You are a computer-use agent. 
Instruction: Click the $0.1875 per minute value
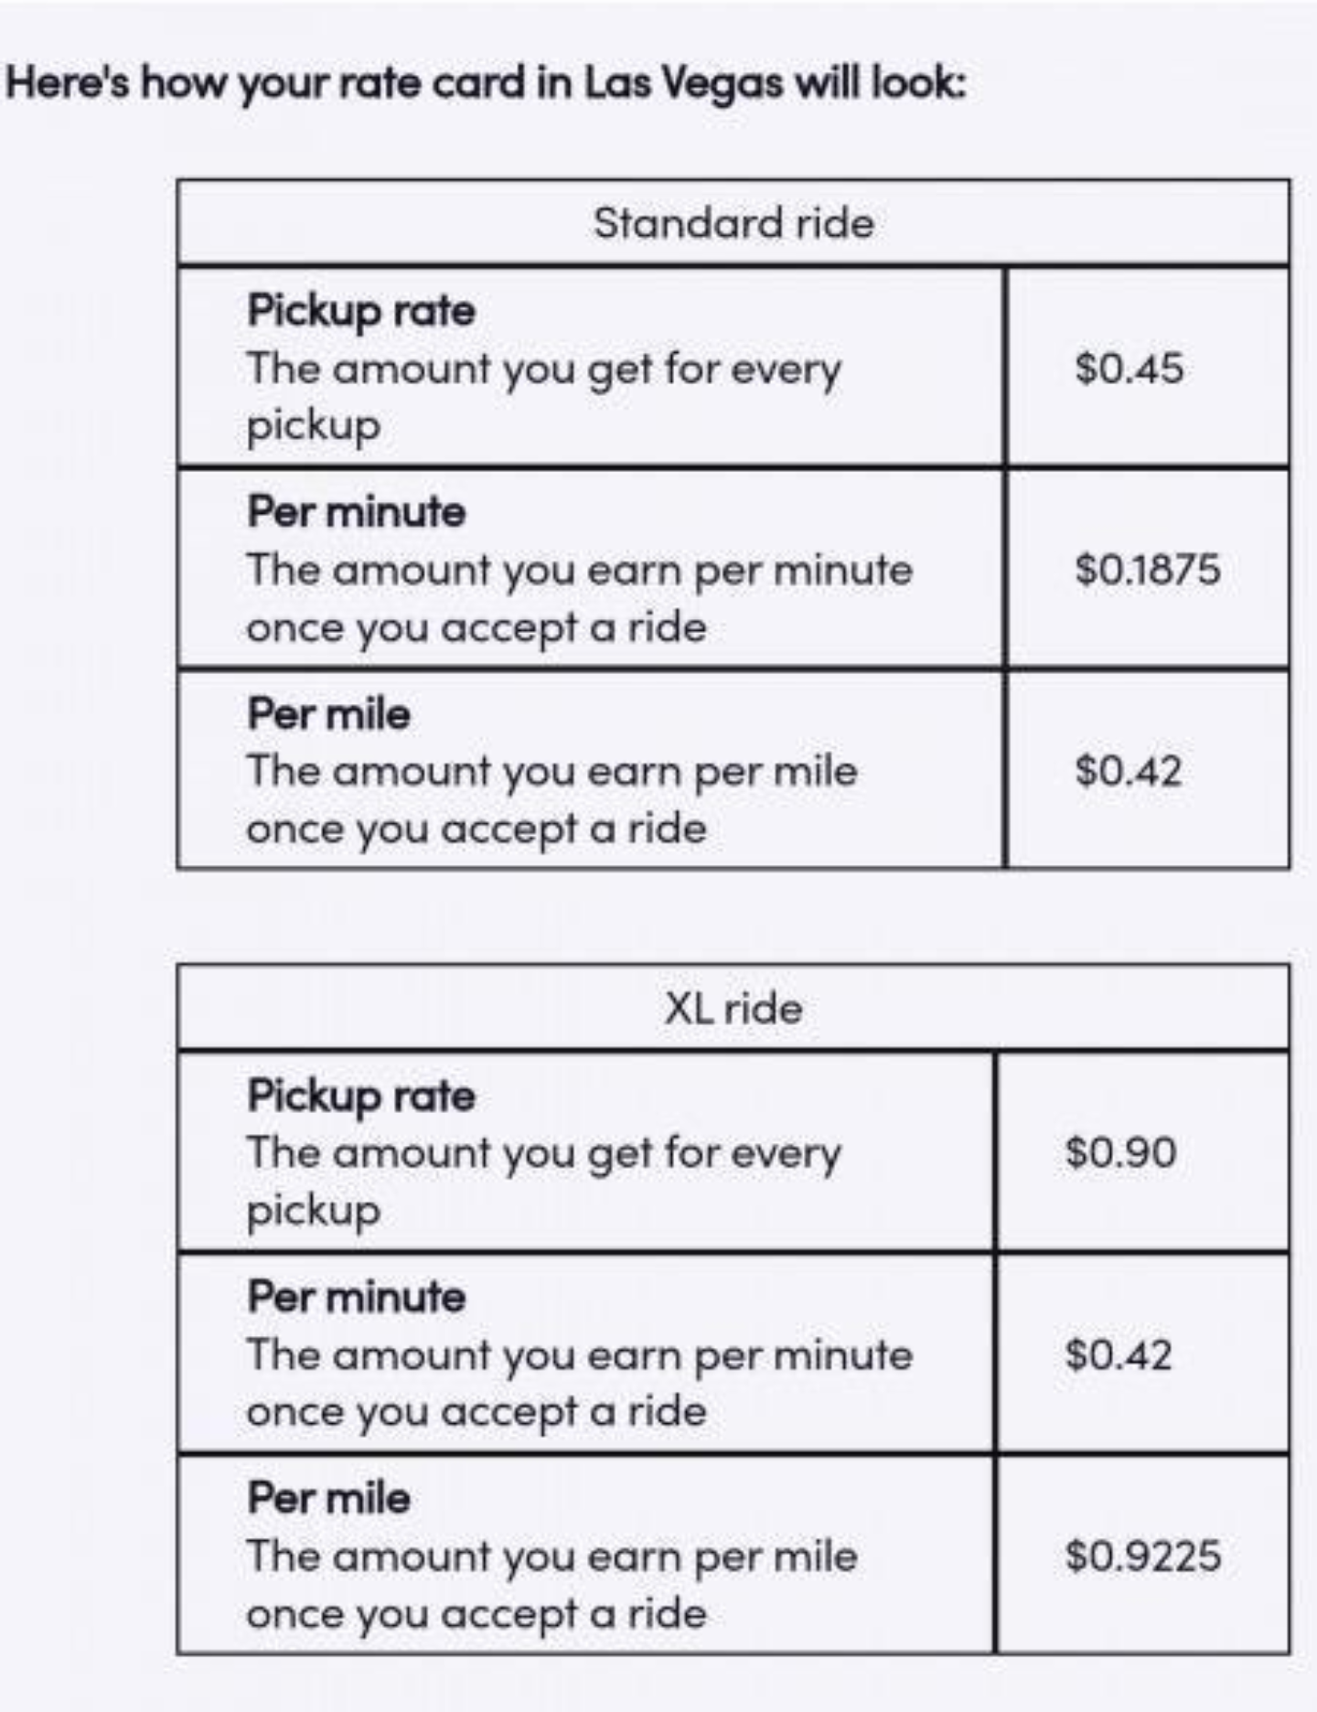click(1148, 570)
